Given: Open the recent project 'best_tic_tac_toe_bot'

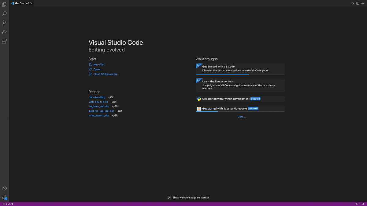Looking at the screenshot, I should tap(101, 111).
